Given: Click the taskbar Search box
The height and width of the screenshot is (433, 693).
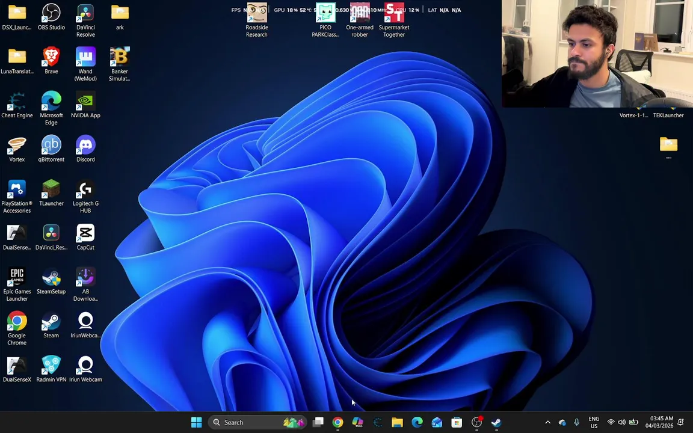Looking at the screenshot, I should (257, 422).
